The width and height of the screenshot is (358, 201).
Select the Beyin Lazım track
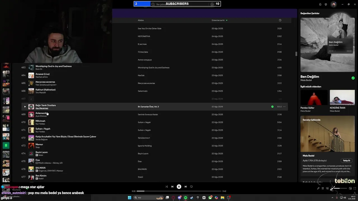point(41,152)
